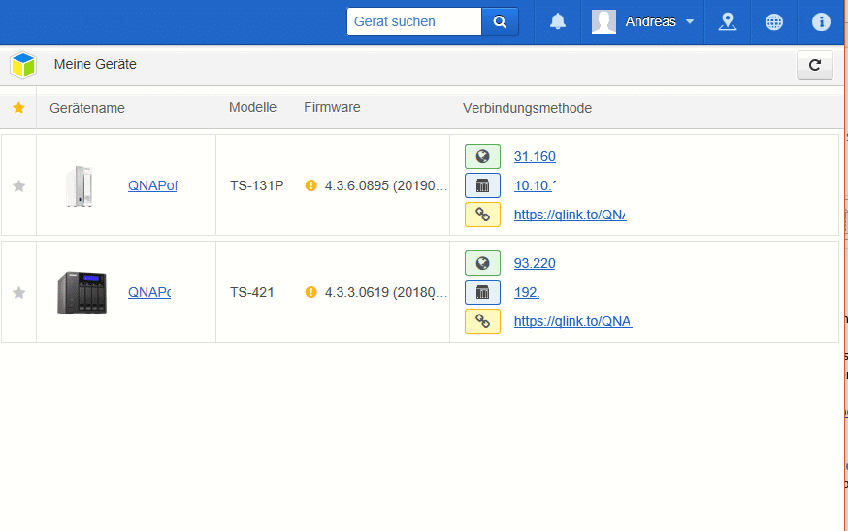Open the language globe icon
Screen dimensions: 848x531
(774, 21)
